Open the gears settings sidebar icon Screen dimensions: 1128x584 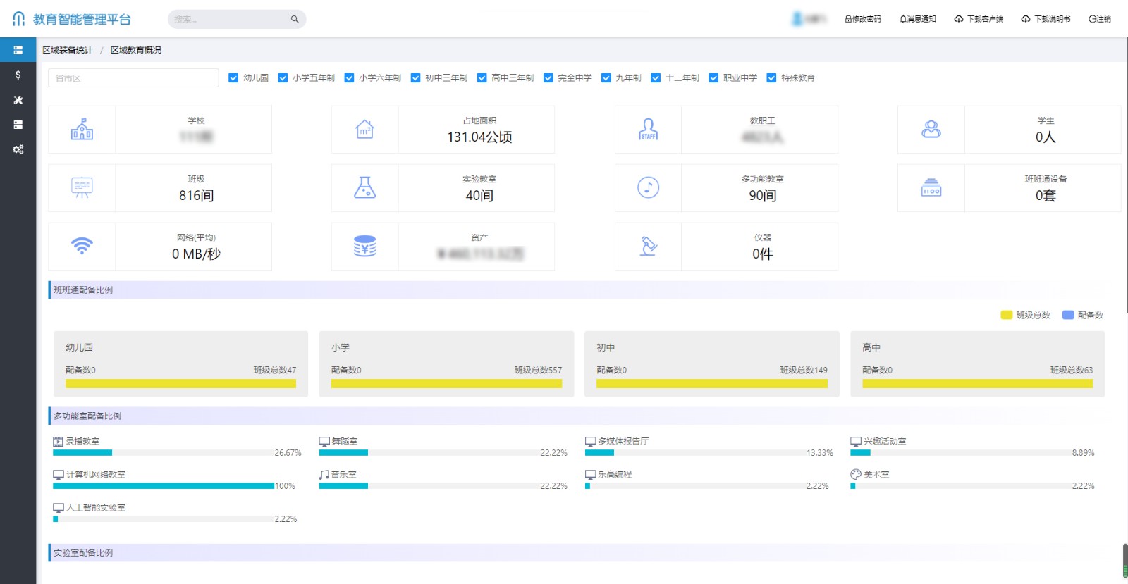(18, 149)
